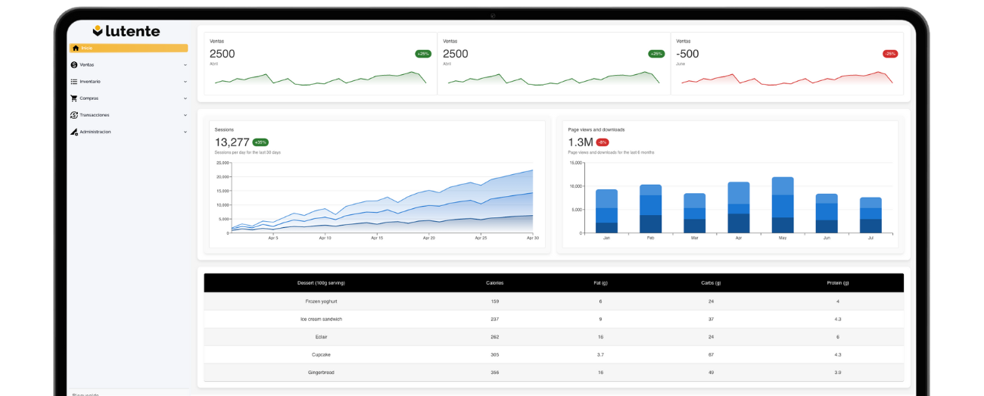The image size is (984, 396).
Task: Click the red -25% badge
Action: 889,54
